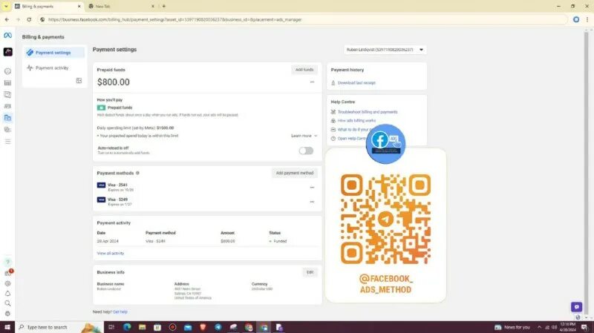Open the notification center in the taskbar

(x=585, y=327)
